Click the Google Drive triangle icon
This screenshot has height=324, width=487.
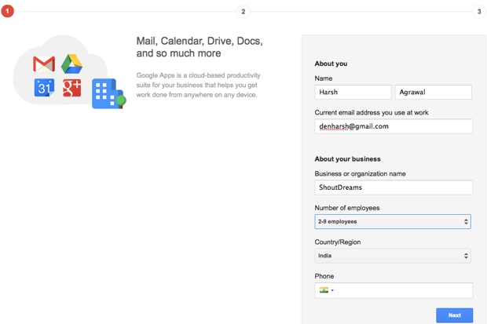pos(71,64)
